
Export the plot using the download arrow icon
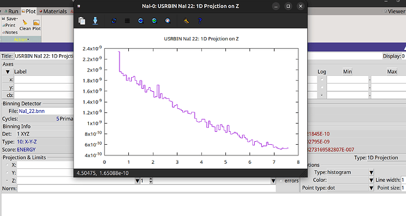[95, 21]
